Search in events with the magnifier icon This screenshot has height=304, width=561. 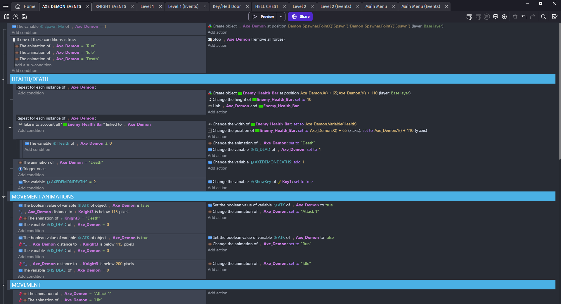coord(544,17)
